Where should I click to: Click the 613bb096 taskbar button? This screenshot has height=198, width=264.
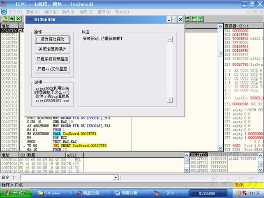click(x=208, y=193)
